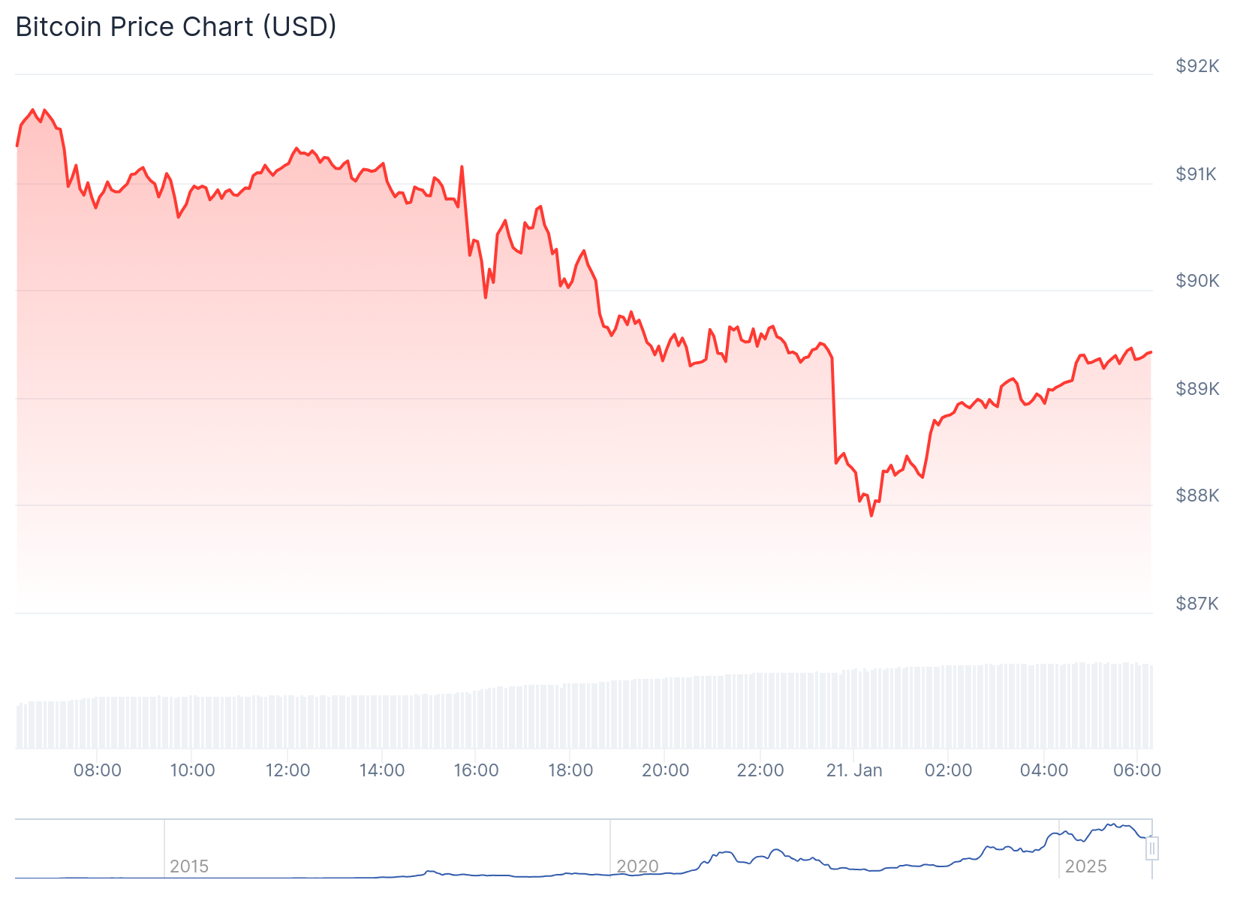This screenshot has height=901, width=1234.
Task: Click the $87K y-axis label
Action: click(x=1197, y=604)
